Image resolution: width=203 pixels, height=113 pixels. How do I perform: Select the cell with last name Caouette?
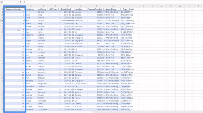(x=43, y=92)
